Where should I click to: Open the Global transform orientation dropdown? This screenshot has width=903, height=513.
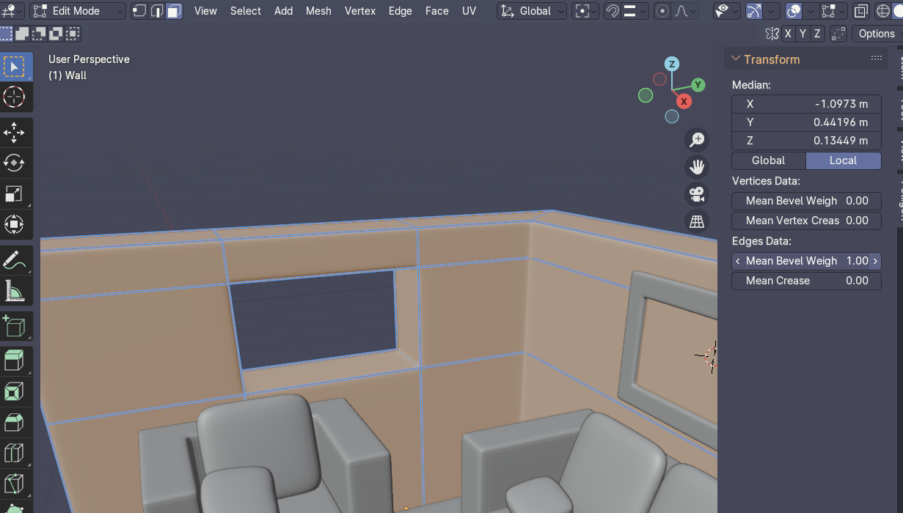(533, 11)
